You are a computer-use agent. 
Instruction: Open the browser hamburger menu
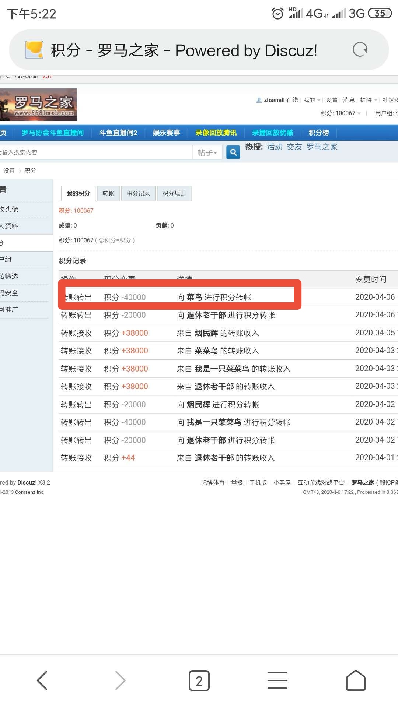(277, 680)
